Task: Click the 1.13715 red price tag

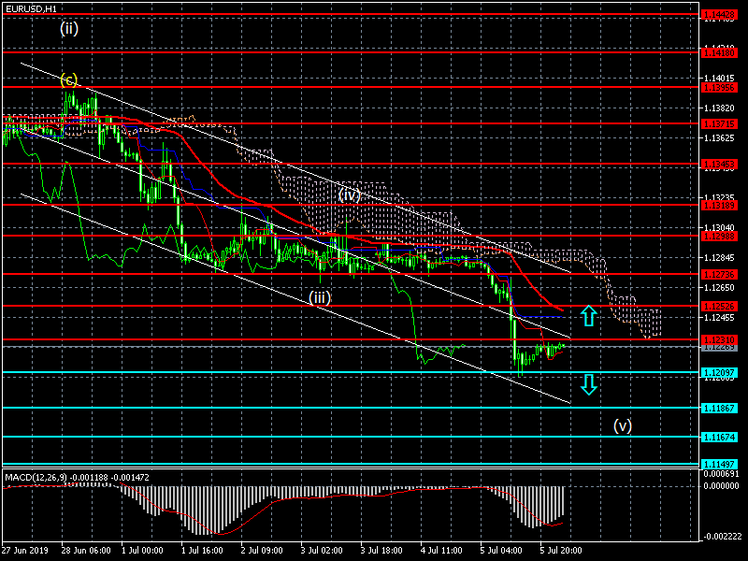Action: click(x=719, y=124)
